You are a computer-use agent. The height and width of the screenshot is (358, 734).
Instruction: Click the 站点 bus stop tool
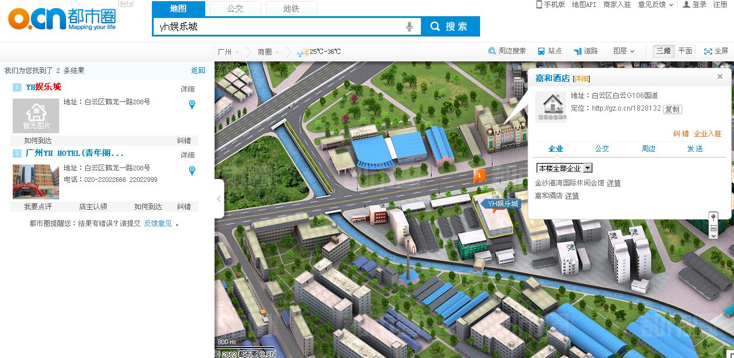click(x=550, y=51)
